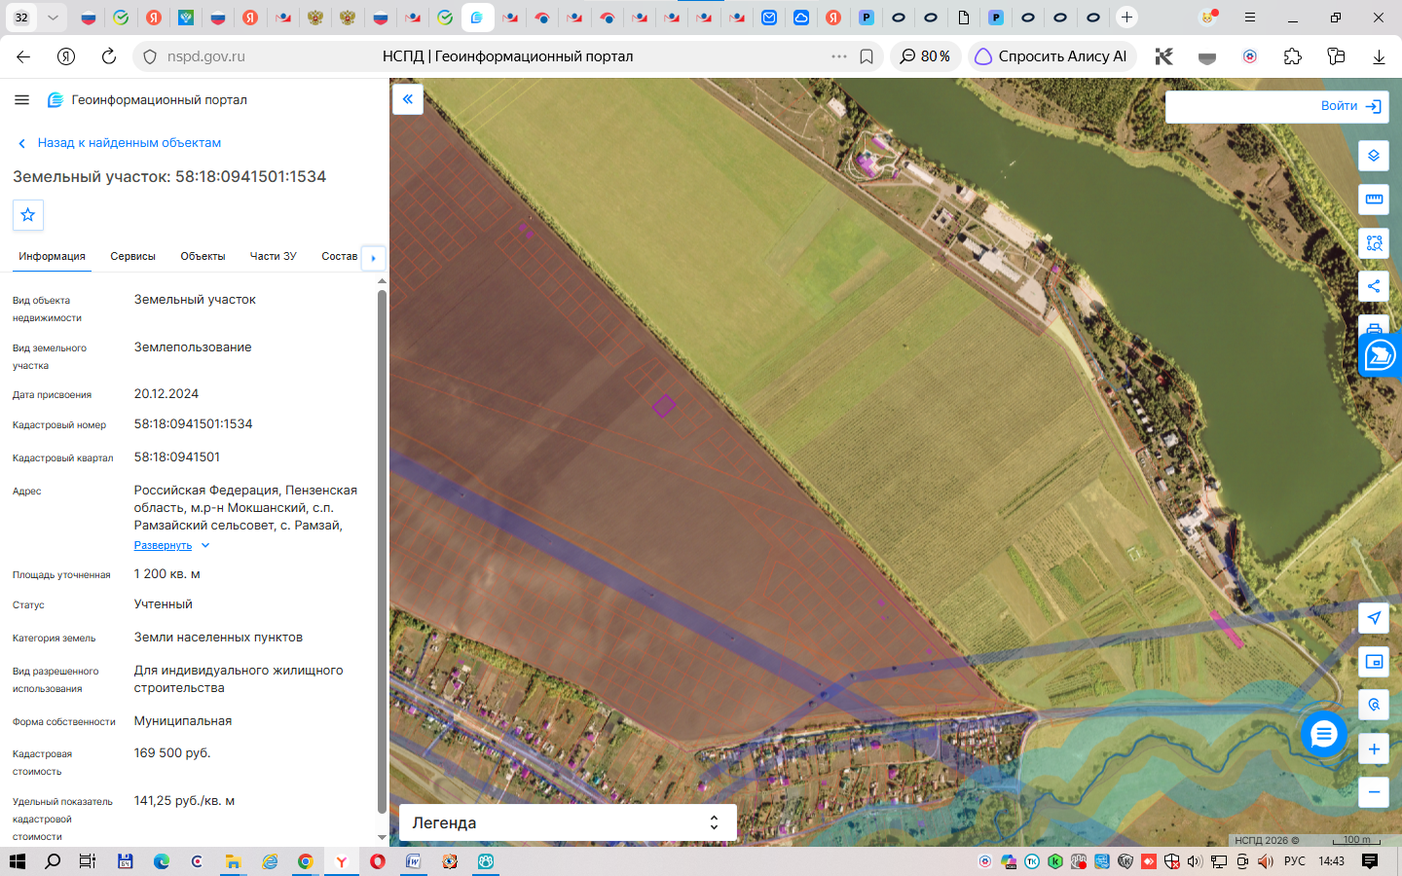Bookmark this page in the address bar
Screen dimensions: 1402x876
pos(867,56)
